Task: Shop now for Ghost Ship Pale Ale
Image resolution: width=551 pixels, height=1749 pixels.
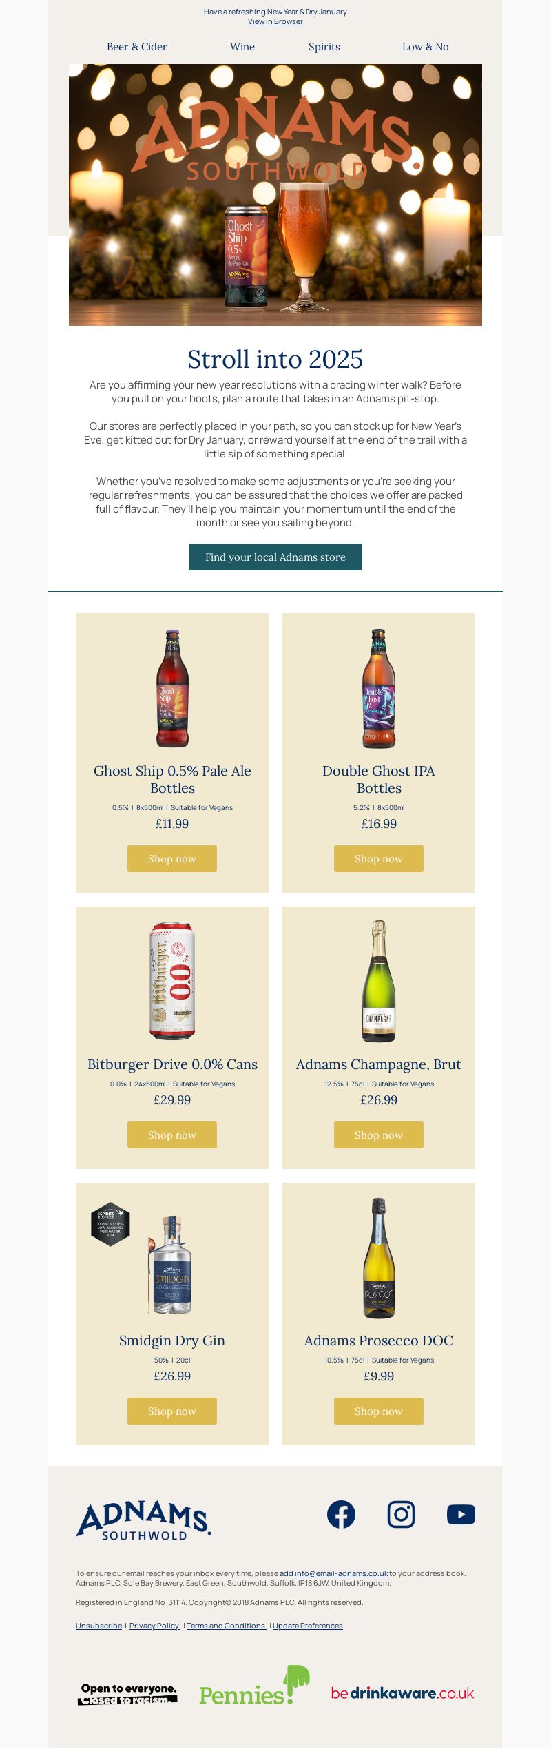Action: pos(172,858)
